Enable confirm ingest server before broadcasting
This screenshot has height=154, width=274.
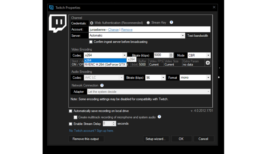coord(91,42)
